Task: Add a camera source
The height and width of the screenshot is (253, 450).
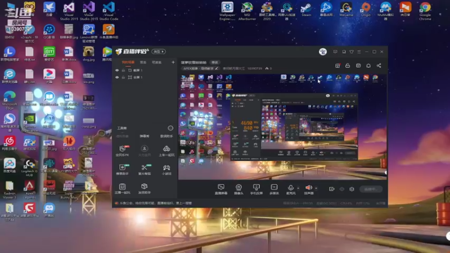Action: 238,189
